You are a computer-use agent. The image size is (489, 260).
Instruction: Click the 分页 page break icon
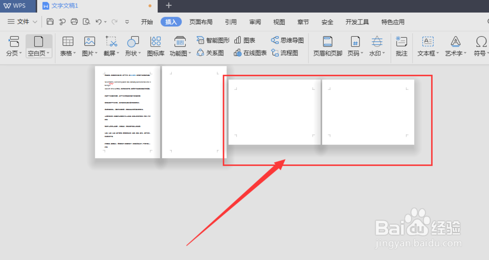pyautogui.click(x=14, y=41)
